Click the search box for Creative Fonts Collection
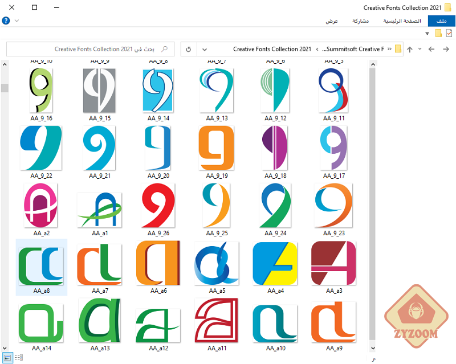 pos(91,49)
